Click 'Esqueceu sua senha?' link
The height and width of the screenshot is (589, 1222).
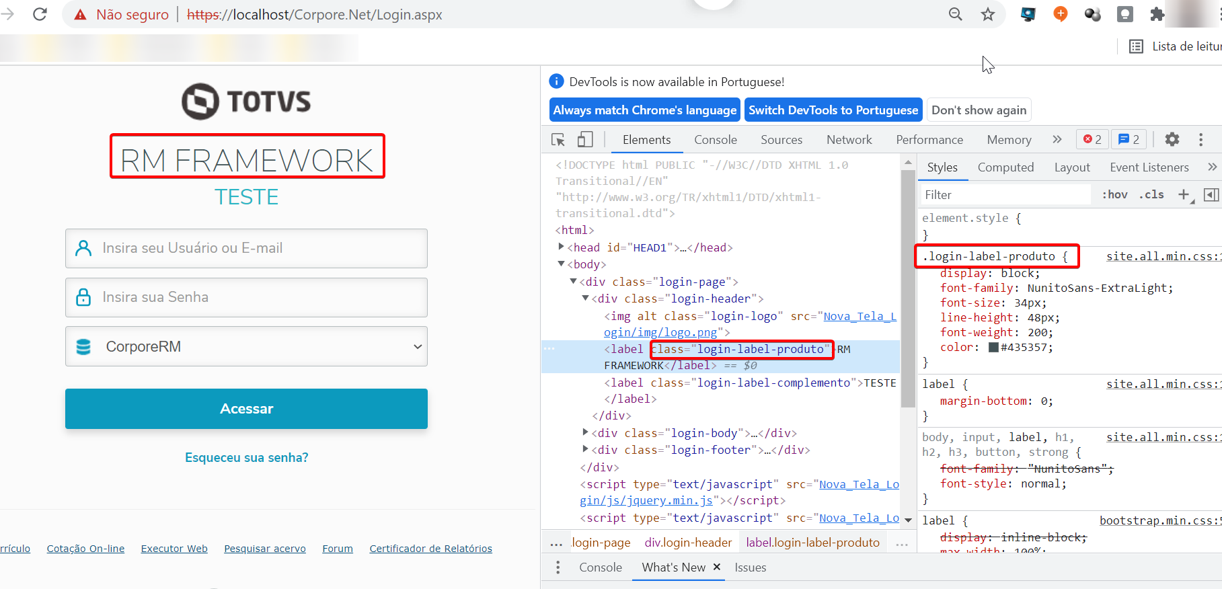[246, 457]
